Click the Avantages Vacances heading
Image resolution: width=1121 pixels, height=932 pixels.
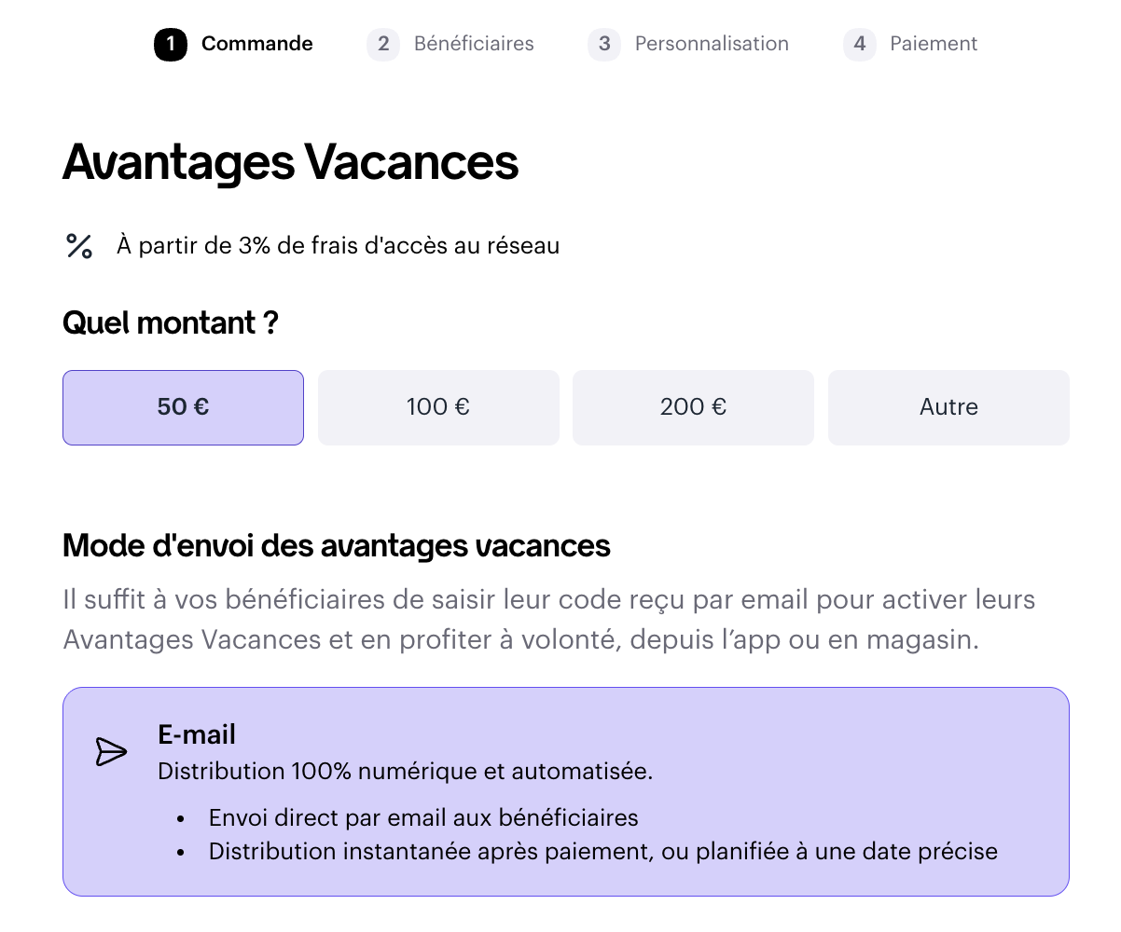tap(290, 162)
